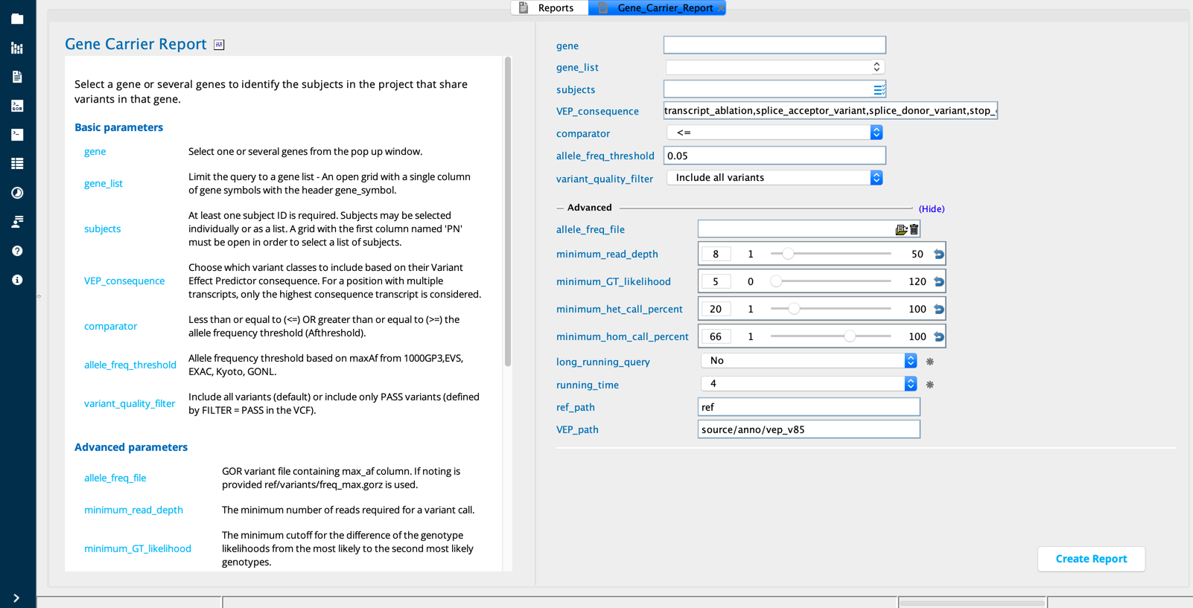Click the 'Advanced parameters' heading

131,448
